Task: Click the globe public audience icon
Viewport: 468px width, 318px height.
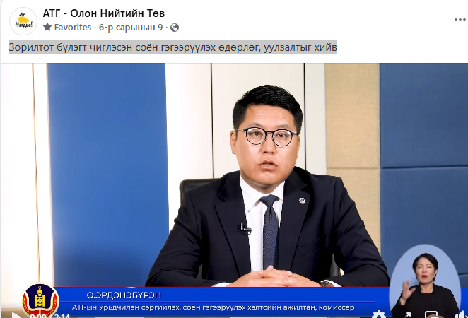Action: [175, 28]
